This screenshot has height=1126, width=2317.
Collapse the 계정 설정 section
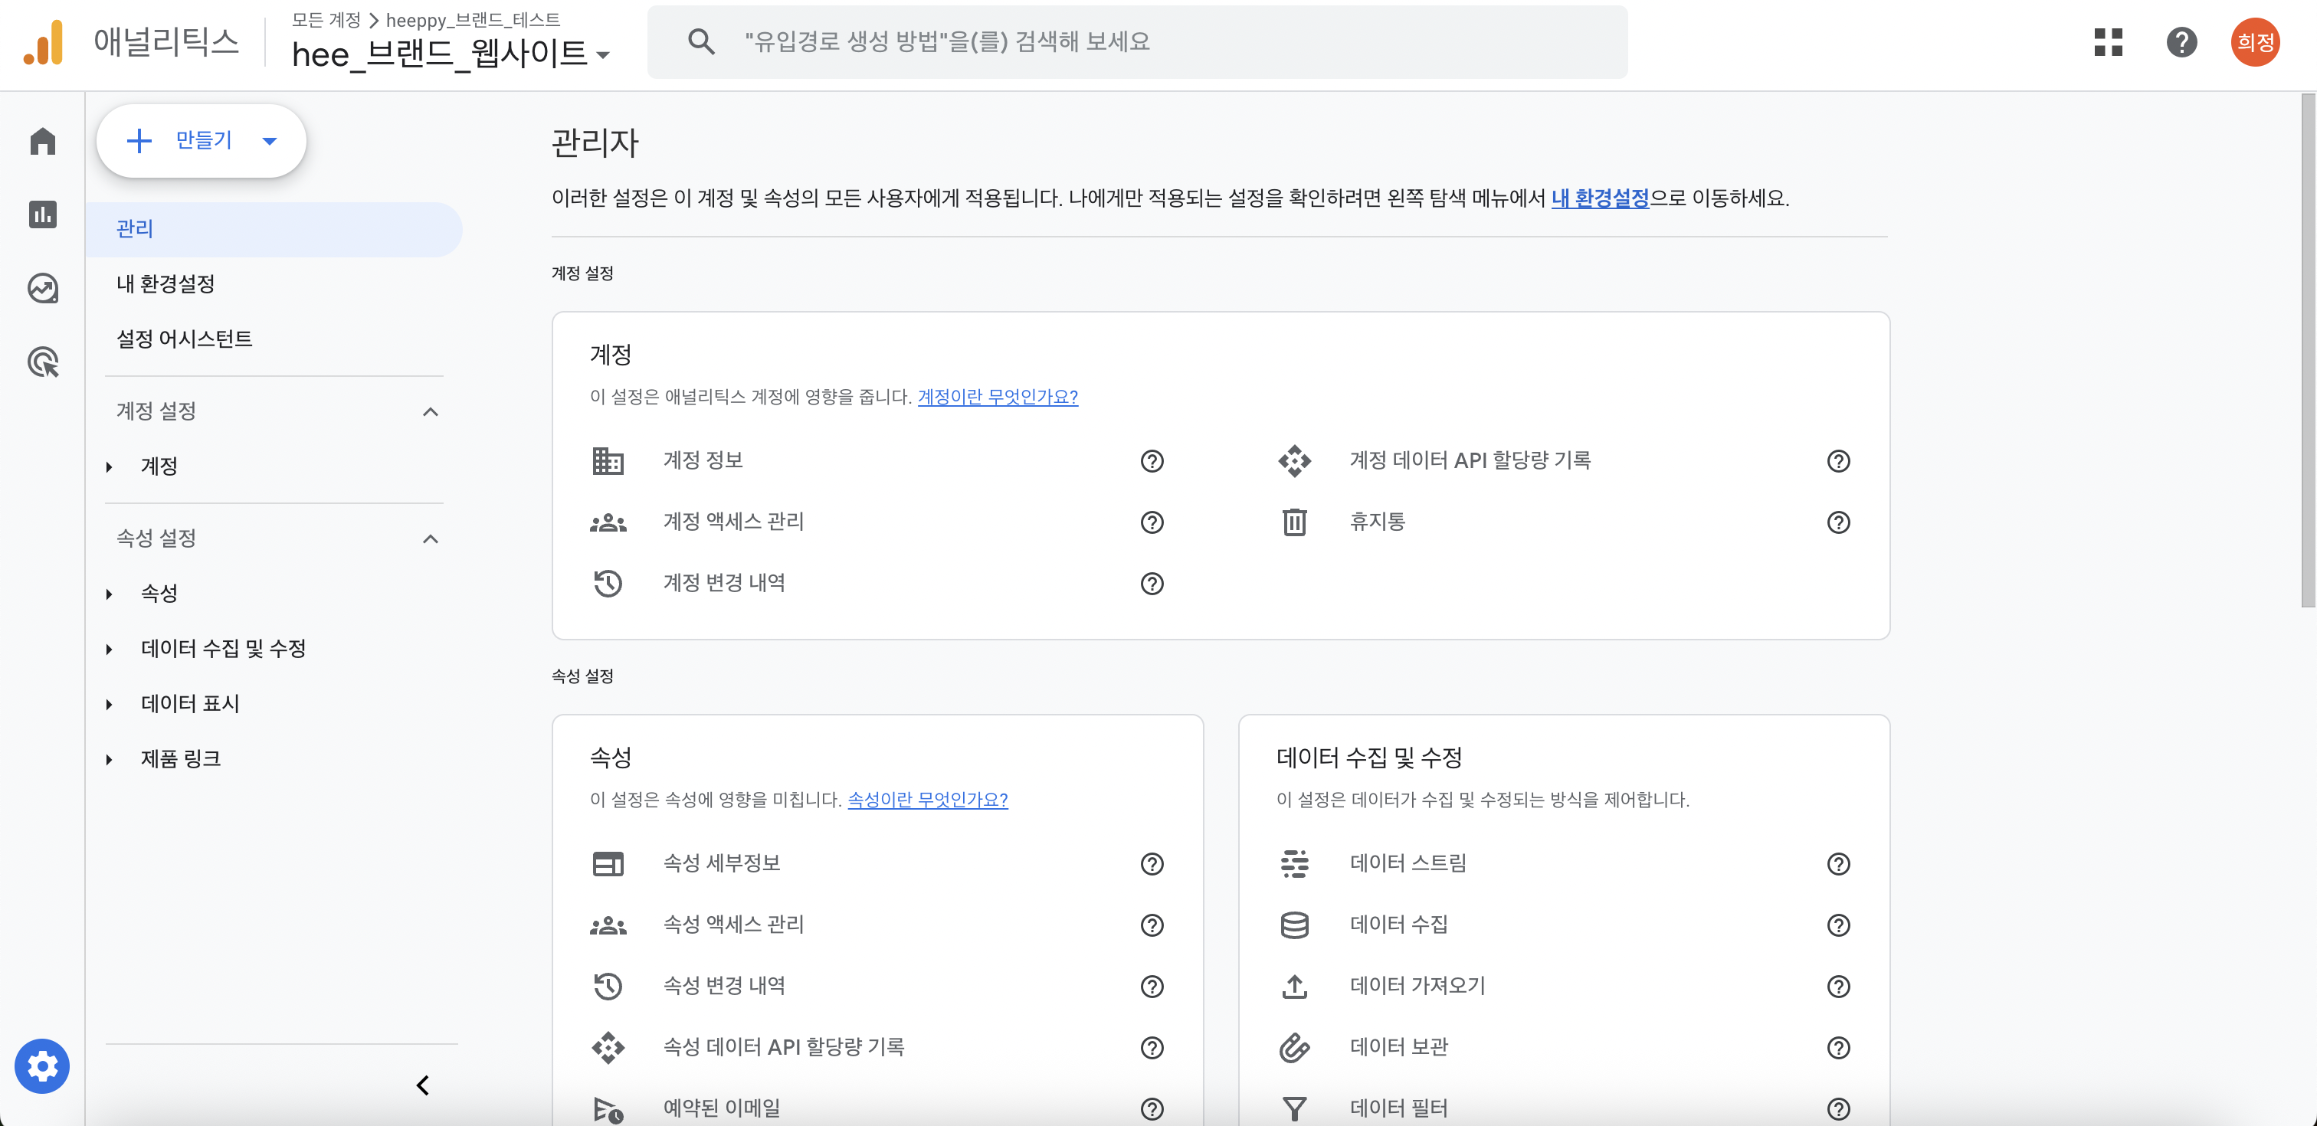pos(430,412)
